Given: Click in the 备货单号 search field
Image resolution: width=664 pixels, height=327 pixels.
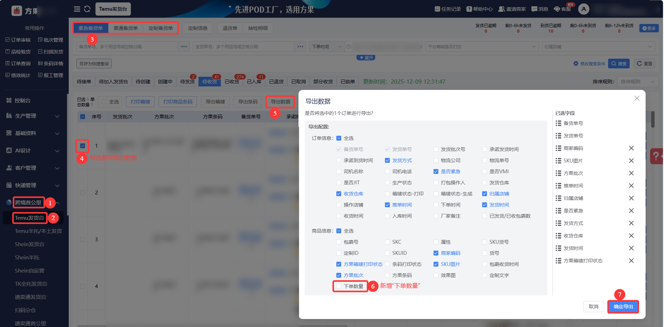Looking at the screenshot, I should (x=127, y=47).
